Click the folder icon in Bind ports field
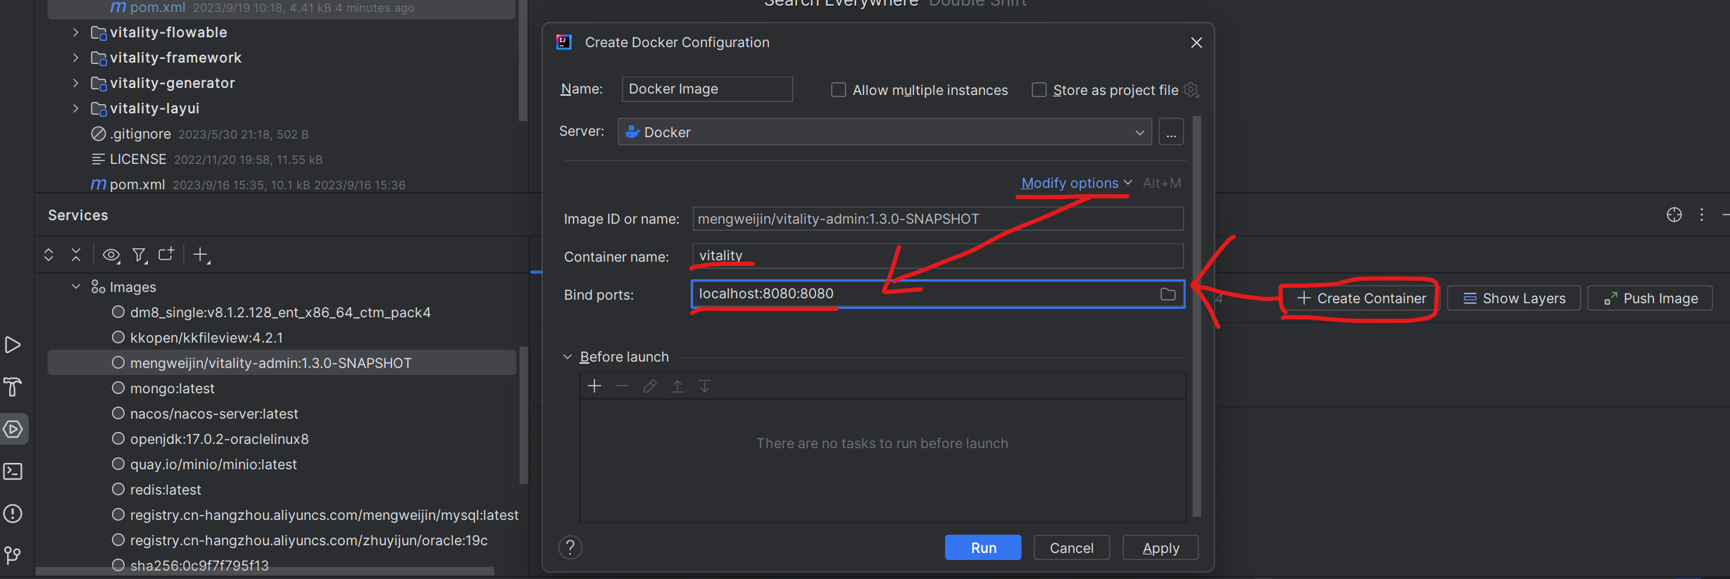This screenshot has height=579, width=1730. pos(1168,294)
